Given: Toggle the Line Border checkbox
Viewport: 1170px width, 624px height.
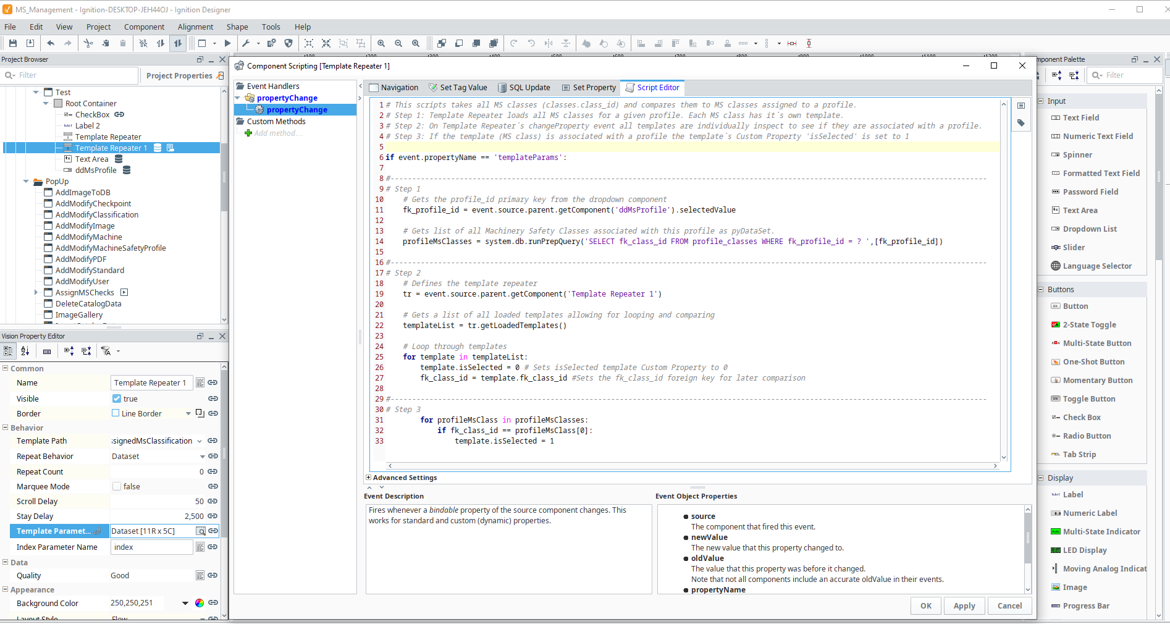Looking at the screenshot, I should coord(116,413).
